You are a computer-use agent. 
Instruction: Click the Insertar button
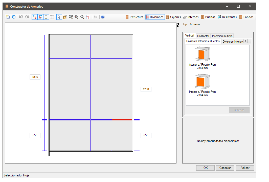coord(239,110)
